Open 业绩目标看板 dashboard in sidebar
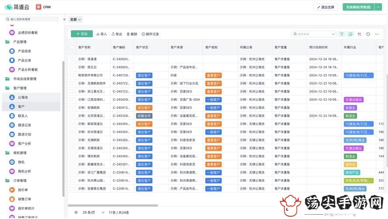Viewport: 388px width, 219px height. tap(28, 32)
